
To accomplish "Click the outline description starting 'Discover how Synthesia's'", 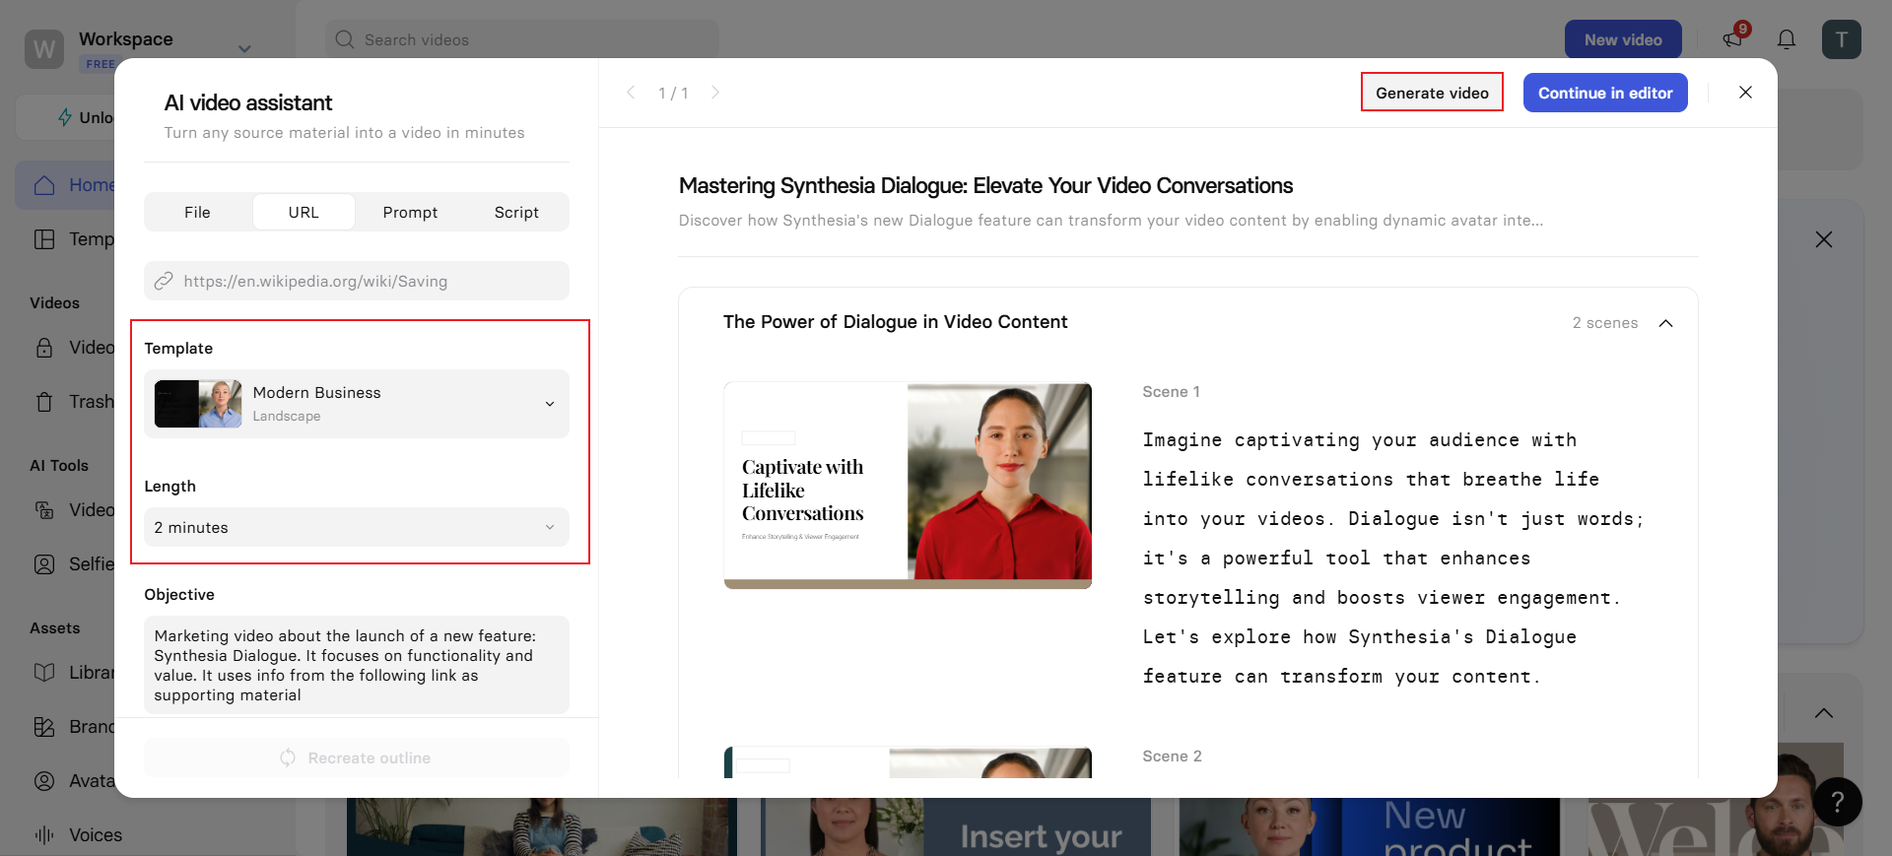I will (x=1111, y=221).
